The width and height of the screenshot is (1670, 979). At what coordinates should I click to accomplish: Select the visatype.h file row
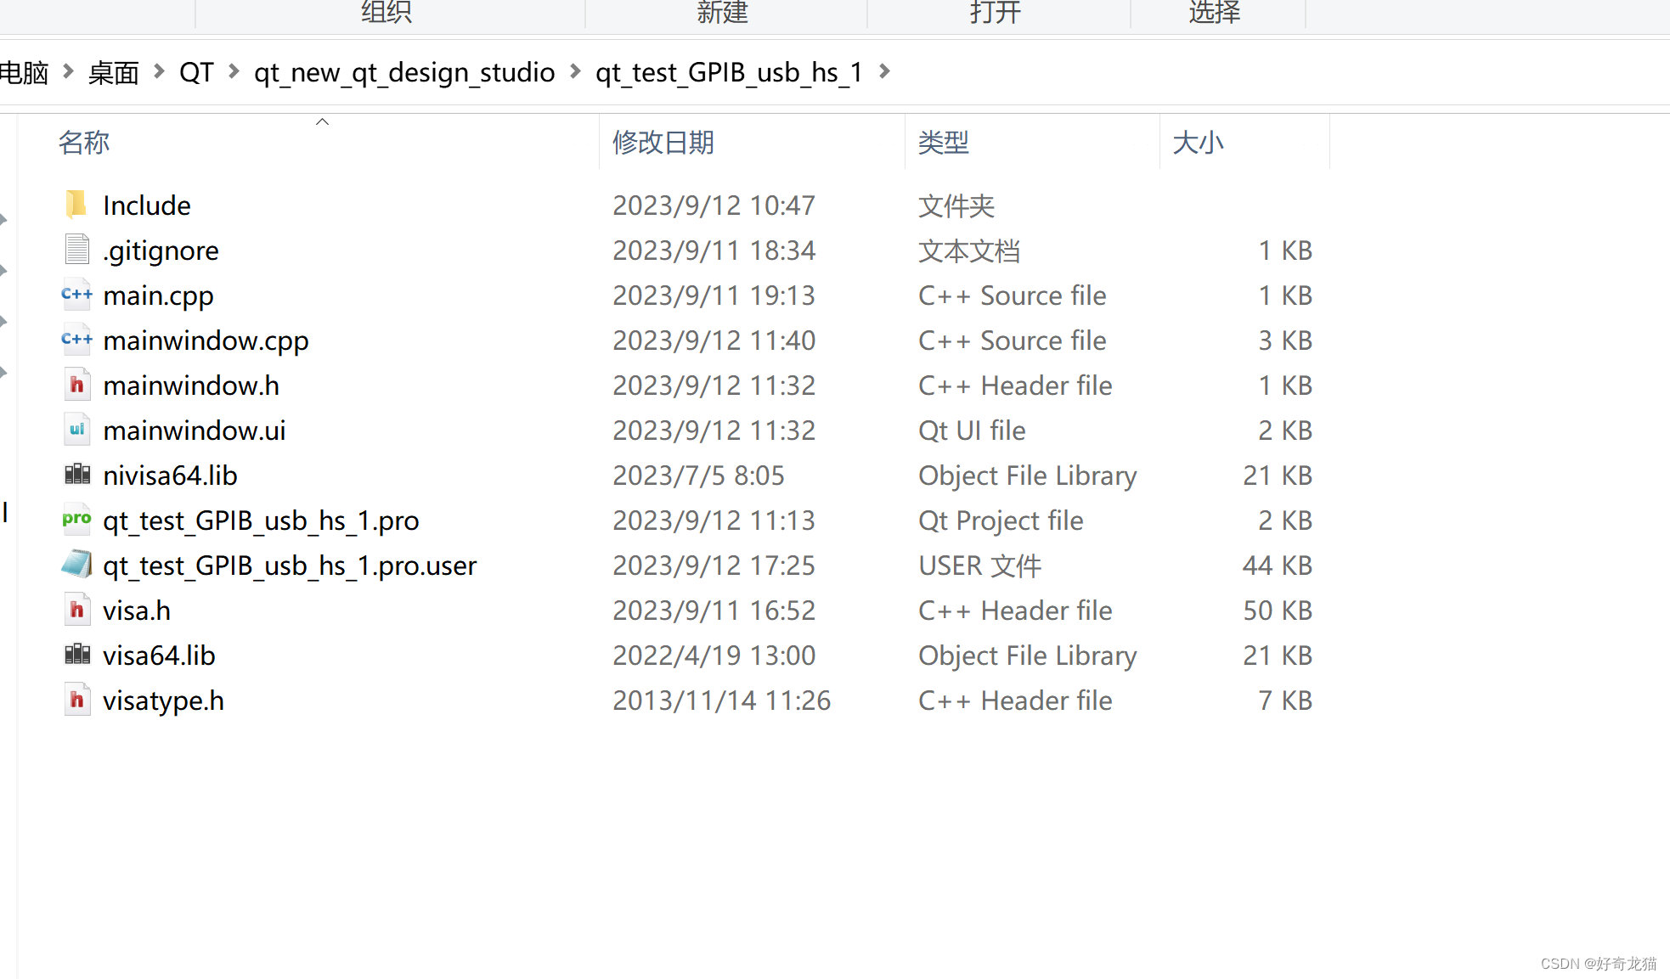click(163, 700)
